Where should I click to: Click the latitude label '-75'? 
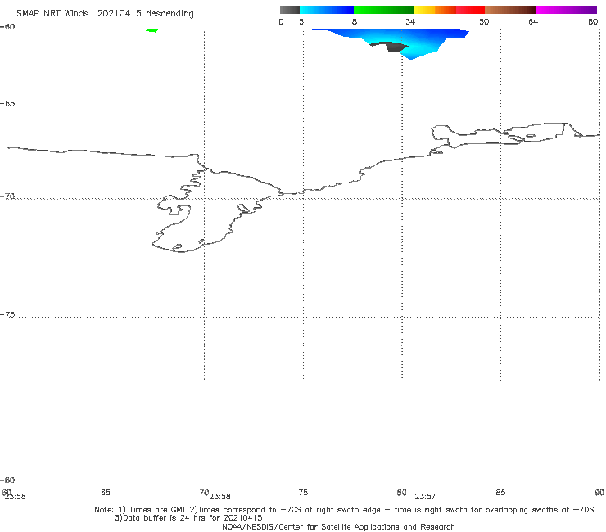click(7, 315)
